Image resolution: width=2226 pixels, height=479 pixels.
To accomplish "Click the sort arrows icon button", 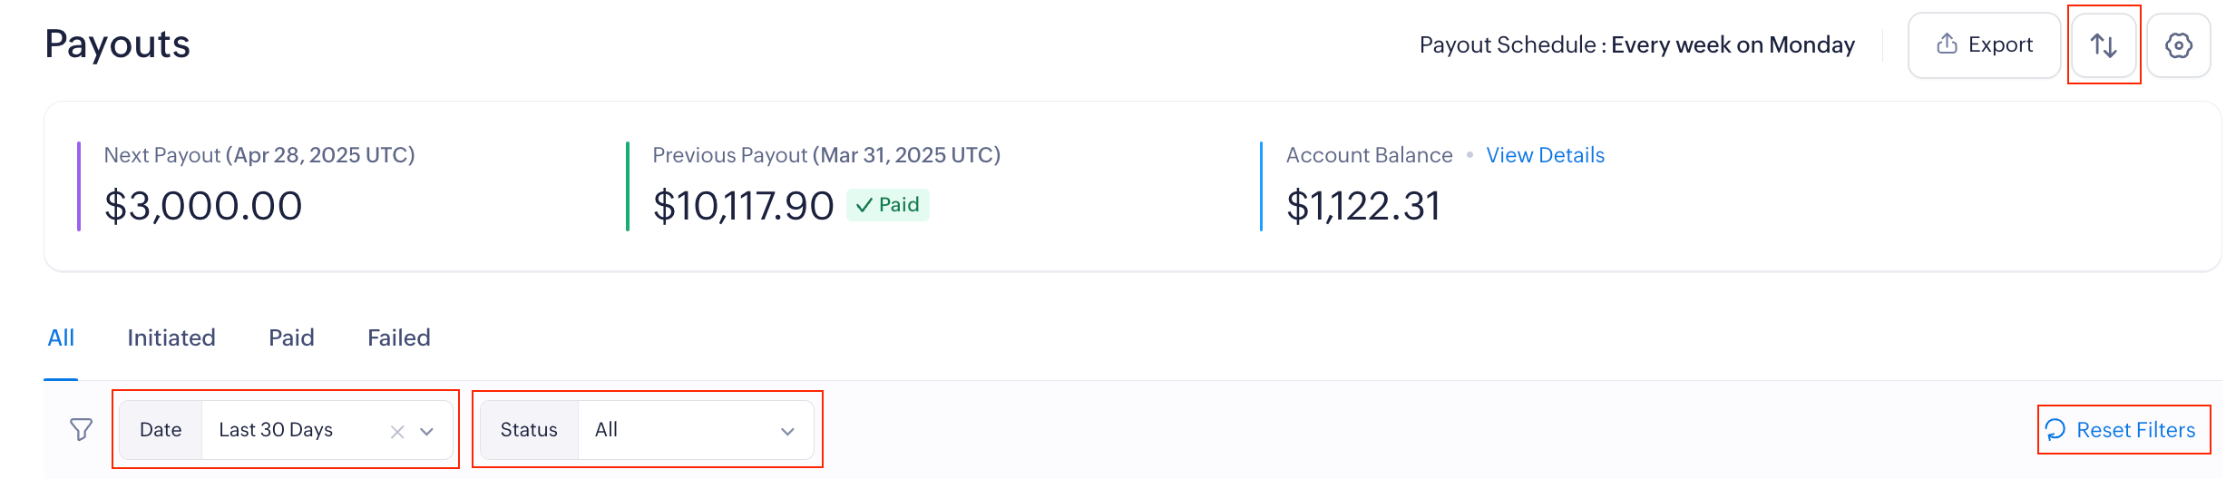I will [x=2104, y=45].
